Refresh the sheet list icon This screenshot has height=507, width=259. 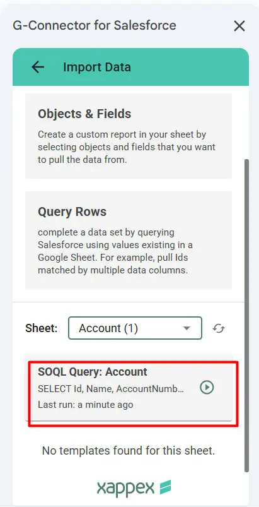tap(219, 328)
